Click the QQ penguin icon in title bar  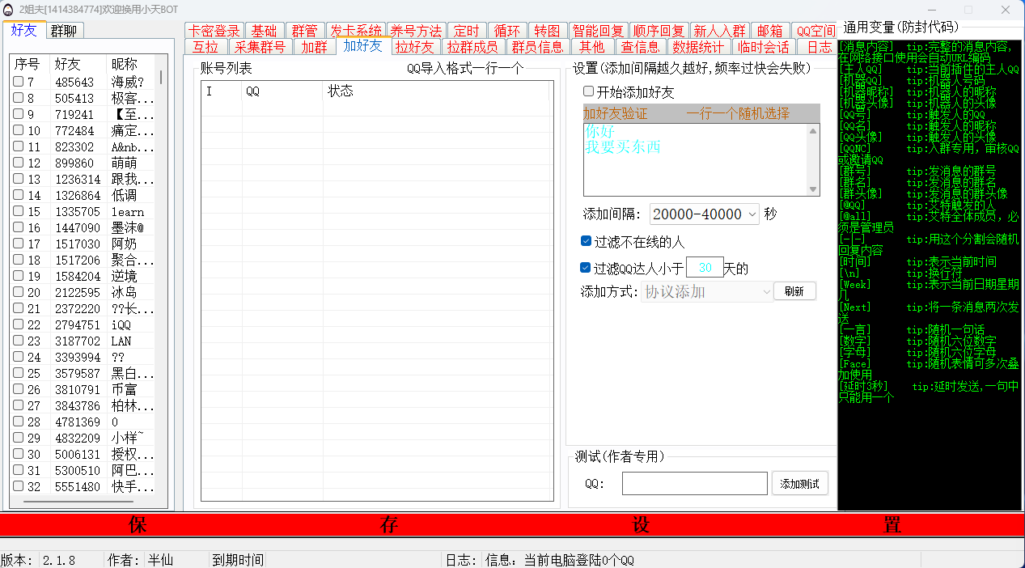(x=9, y=10)
